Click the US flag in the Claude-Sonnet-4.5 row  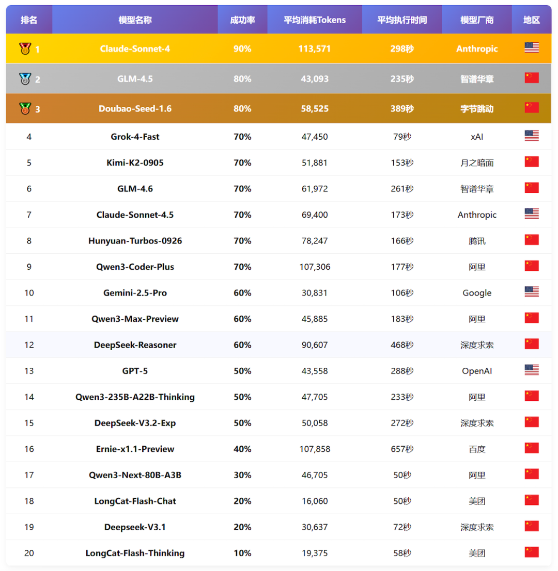pos(531,214)
